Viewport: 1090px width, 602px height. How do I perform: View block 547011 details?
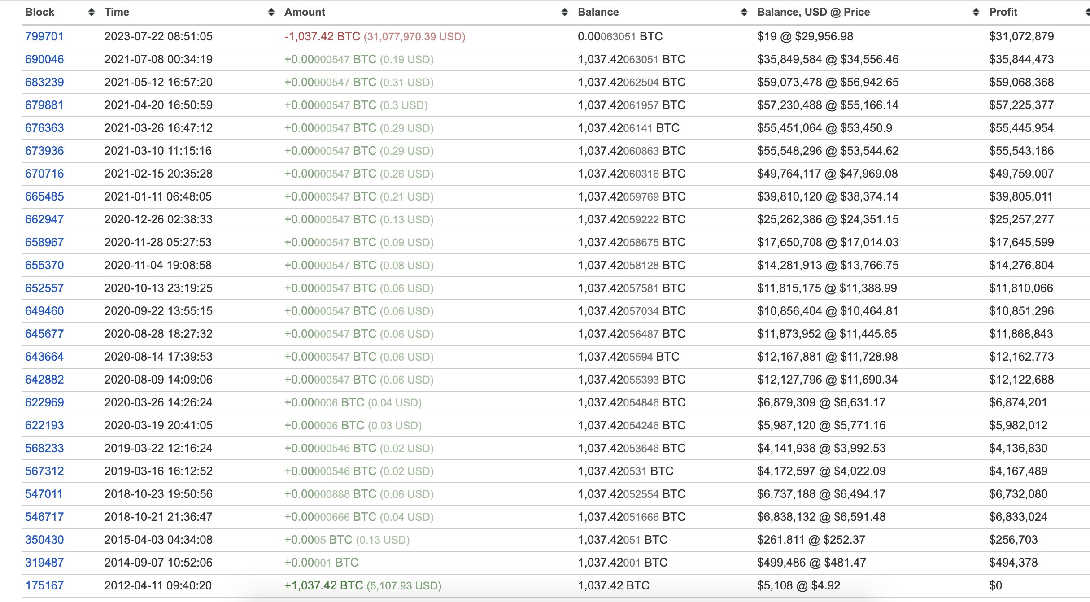(x=44, y=494)
